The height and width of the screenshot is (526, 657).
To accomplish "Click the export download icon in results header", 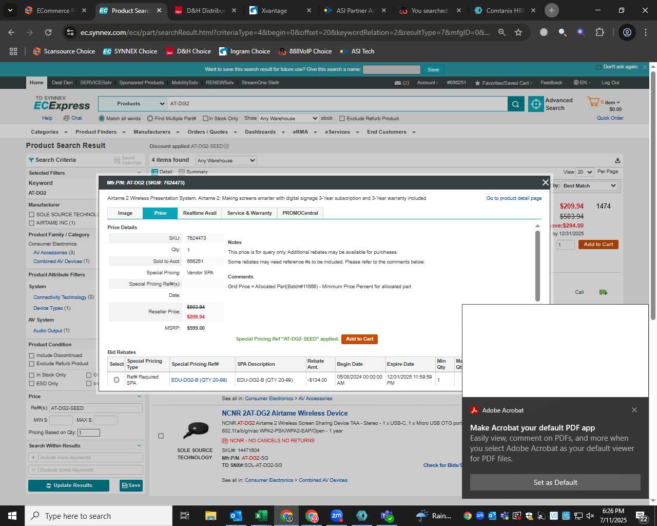I will coord(617,160).
